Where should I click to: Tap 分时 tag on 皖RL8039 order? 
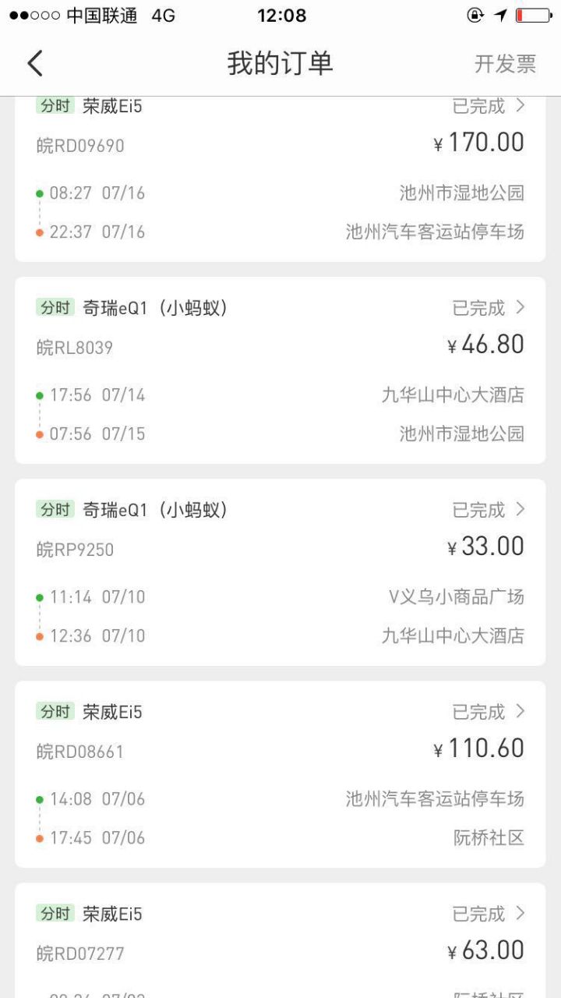(55, 307)
